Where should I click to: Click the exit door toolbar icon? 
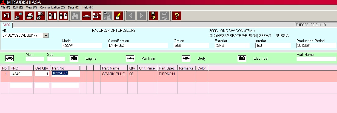[x=7, y=16]
